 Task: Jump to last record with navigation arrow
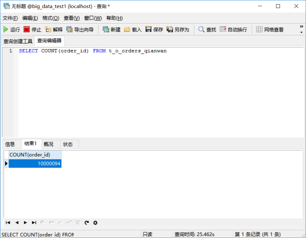[34, 222]
